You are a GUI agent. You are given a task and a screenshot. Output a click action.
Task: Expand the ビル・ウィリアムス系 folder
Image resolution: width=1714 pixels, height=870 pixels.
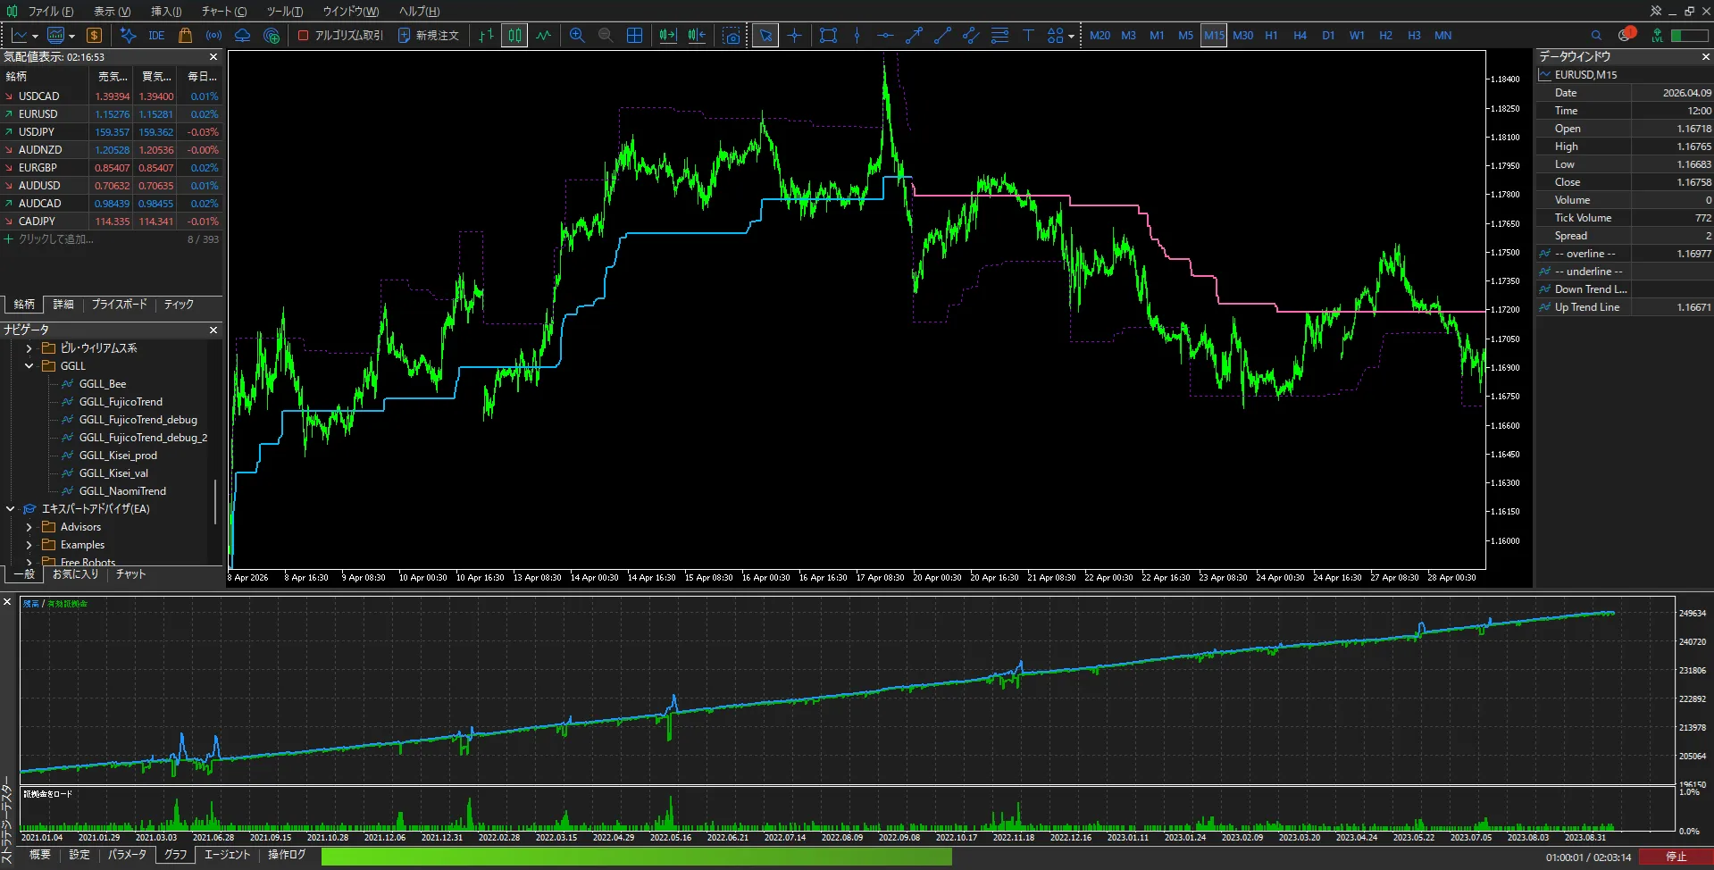(29, 348)
